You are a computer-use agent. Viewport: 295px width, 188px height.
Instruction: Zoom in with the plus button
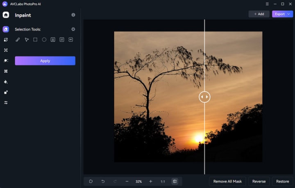pyautogui.click(x=150, y=181)
